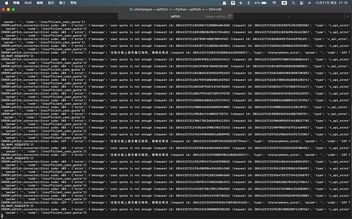Click the folder proxy icon in title bar
This screenshot has height=219, width=352.
(x=131, y=9)
